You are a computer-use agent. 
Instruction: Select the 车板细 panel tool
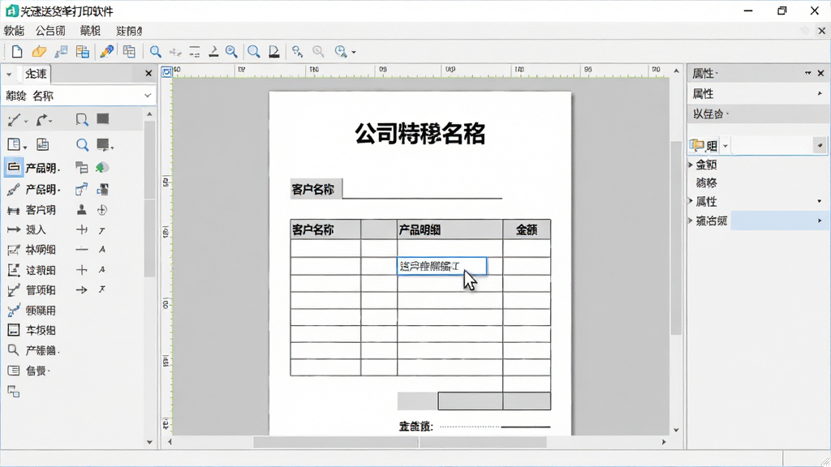pos(32,331)
